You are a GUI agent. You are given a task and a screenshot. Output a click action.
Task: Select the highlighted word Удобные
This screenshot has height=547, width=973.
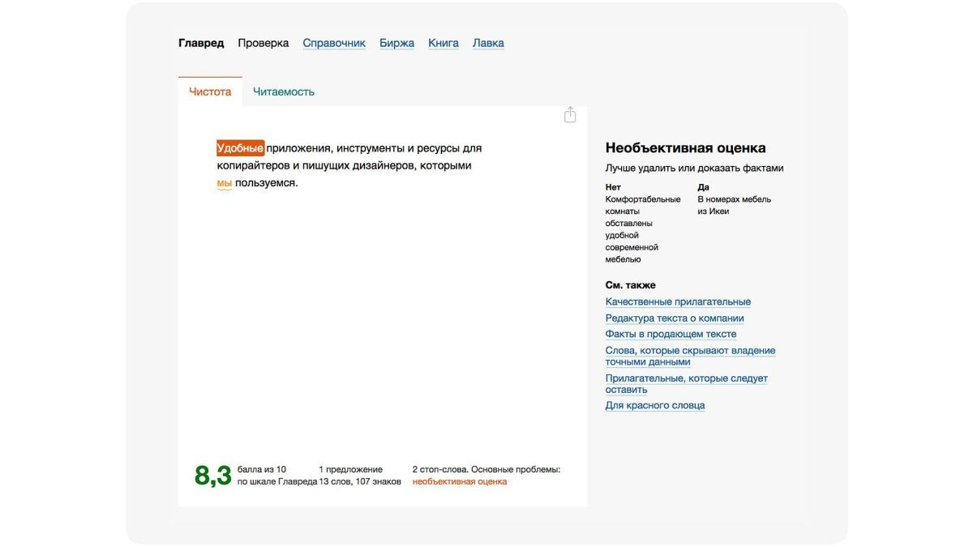239,147
